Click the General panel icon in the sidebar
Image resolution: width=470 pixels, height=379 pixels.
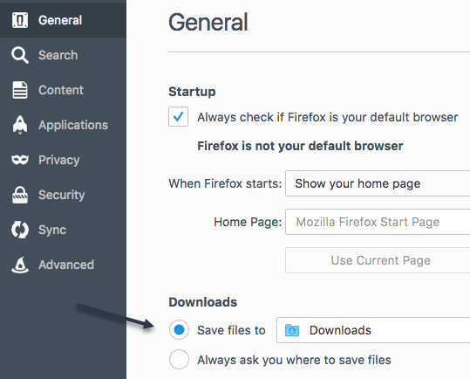(x=20, y=20)
